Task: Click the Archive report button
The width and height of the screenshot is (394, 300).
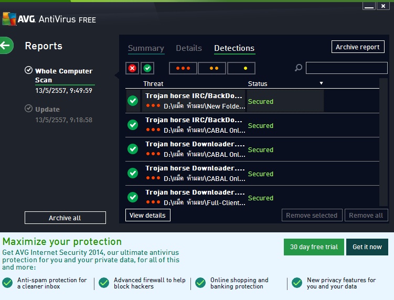Action: pos(358,47)
